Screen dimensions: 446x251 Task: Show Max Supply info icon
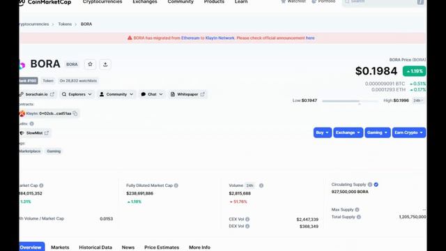pos(357,210)
